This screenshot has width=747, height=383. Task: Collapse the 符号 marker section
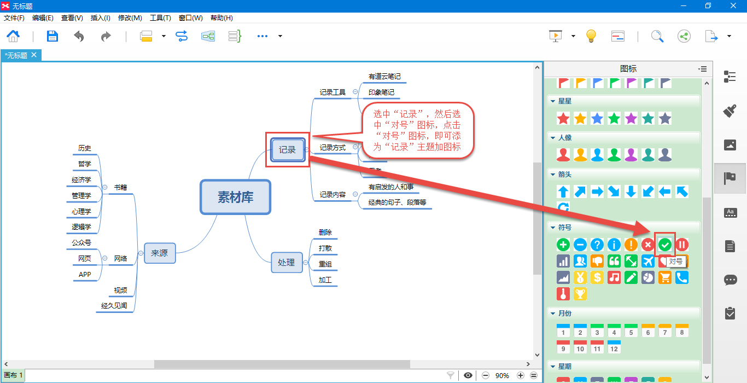coord(551,227)
